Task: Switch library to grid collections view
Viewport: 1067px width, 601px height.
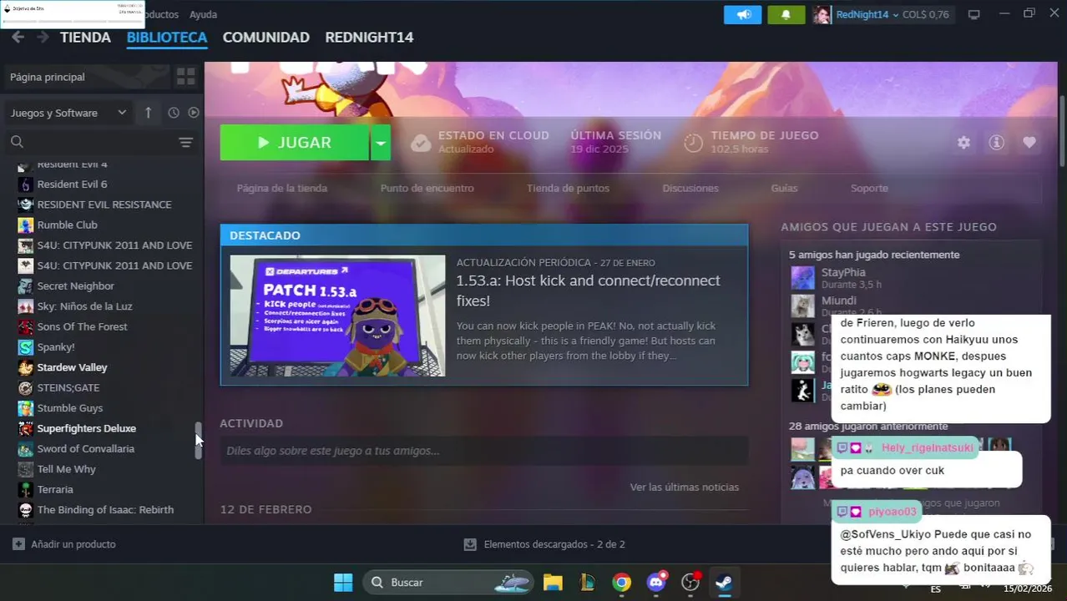Action: (185, 77)
